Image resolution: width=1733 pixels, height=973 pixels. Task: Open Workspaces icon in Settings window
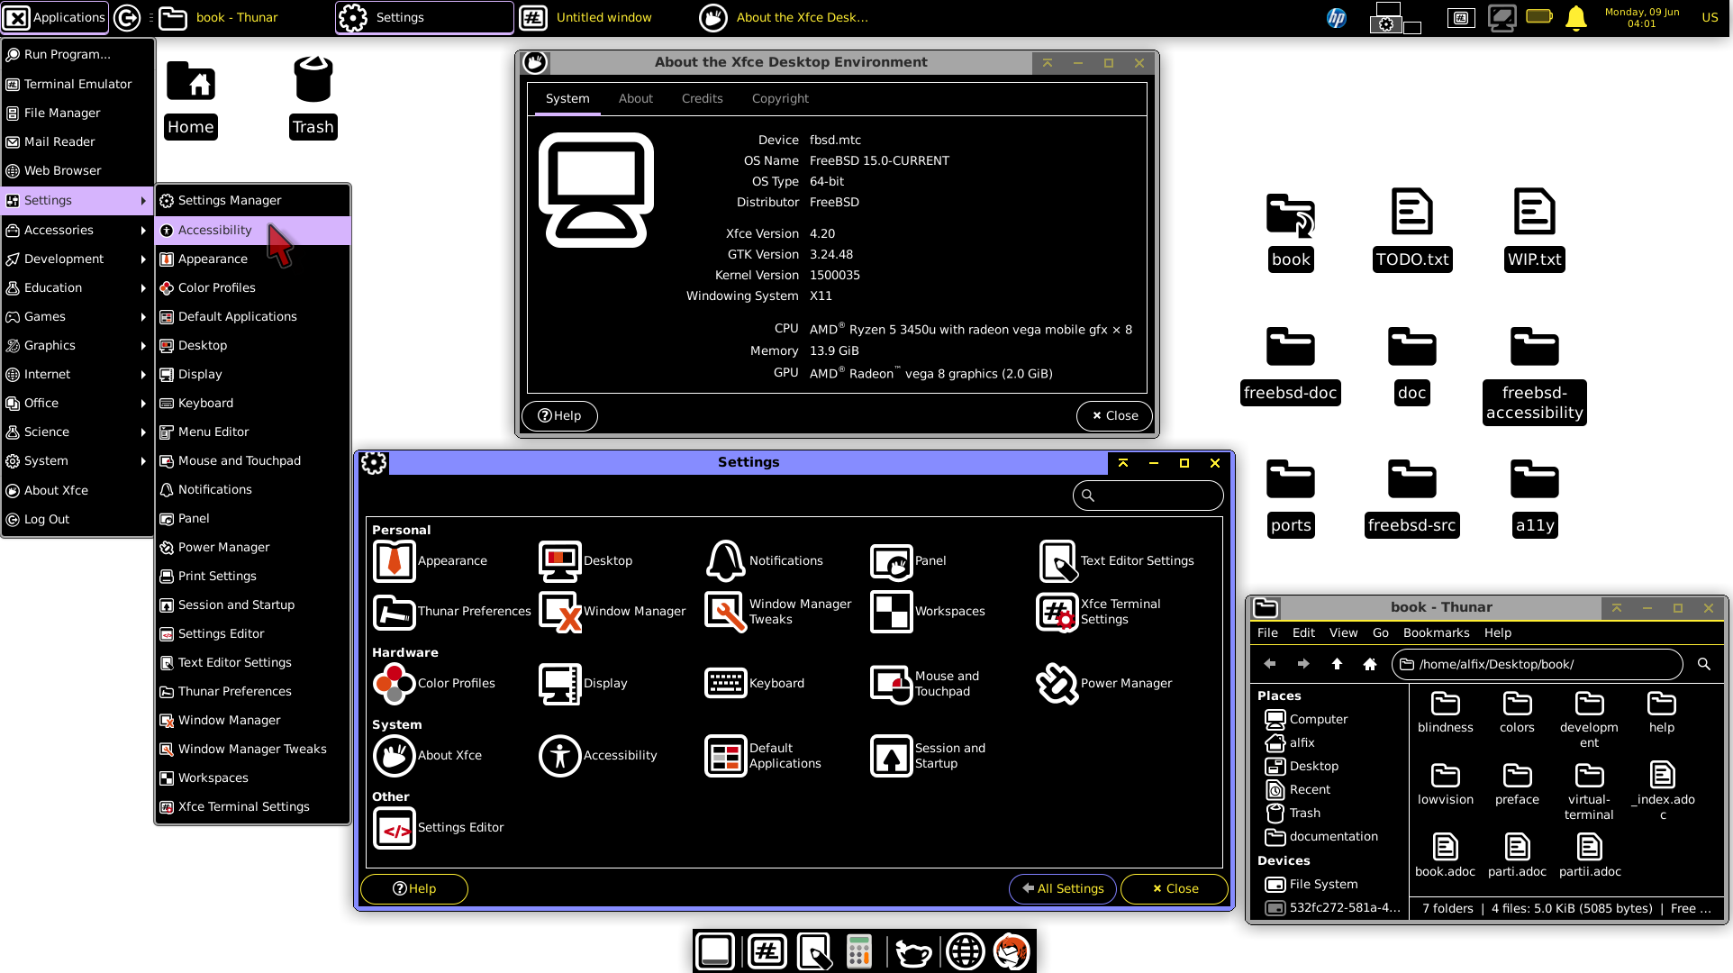[892, 611]
